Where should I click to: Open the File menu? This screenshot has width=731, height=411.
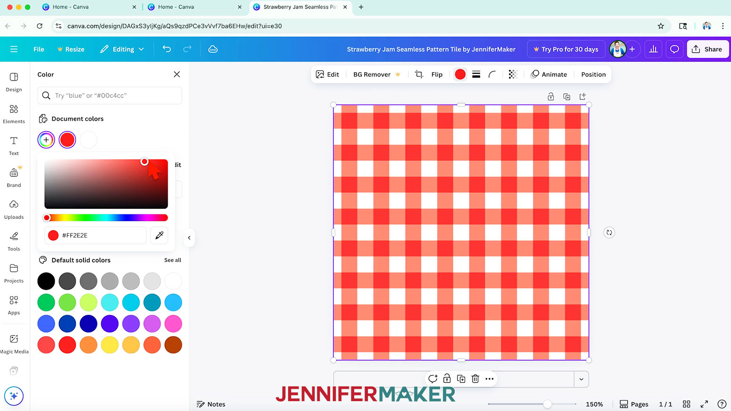(x=39, y=49)
